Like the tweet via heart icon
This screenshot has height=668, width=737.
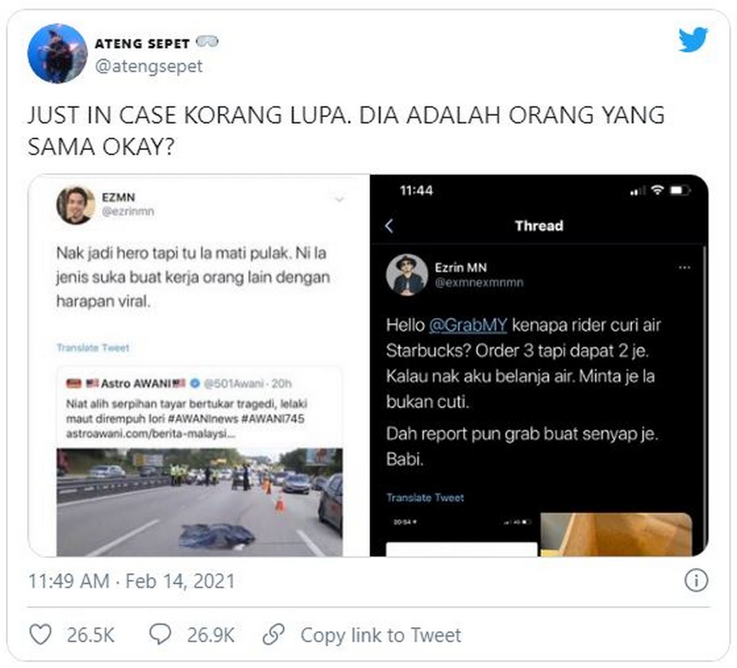point(41,634)
